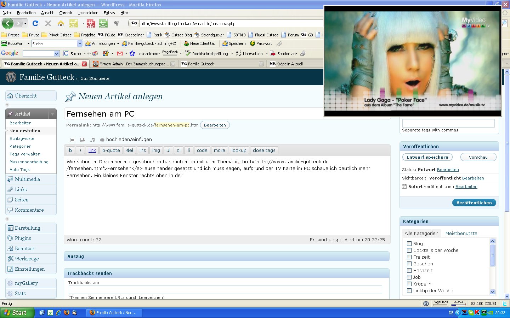
Task: Switch to Meistbenutzte categories tab
Action: tap(461, 233)
